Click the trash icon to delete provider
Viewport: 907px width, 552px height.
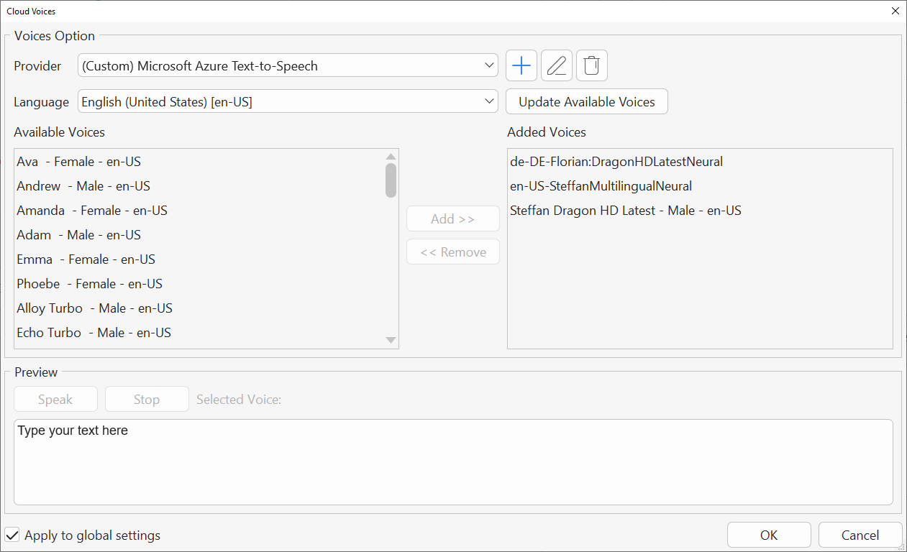(591, 66)
